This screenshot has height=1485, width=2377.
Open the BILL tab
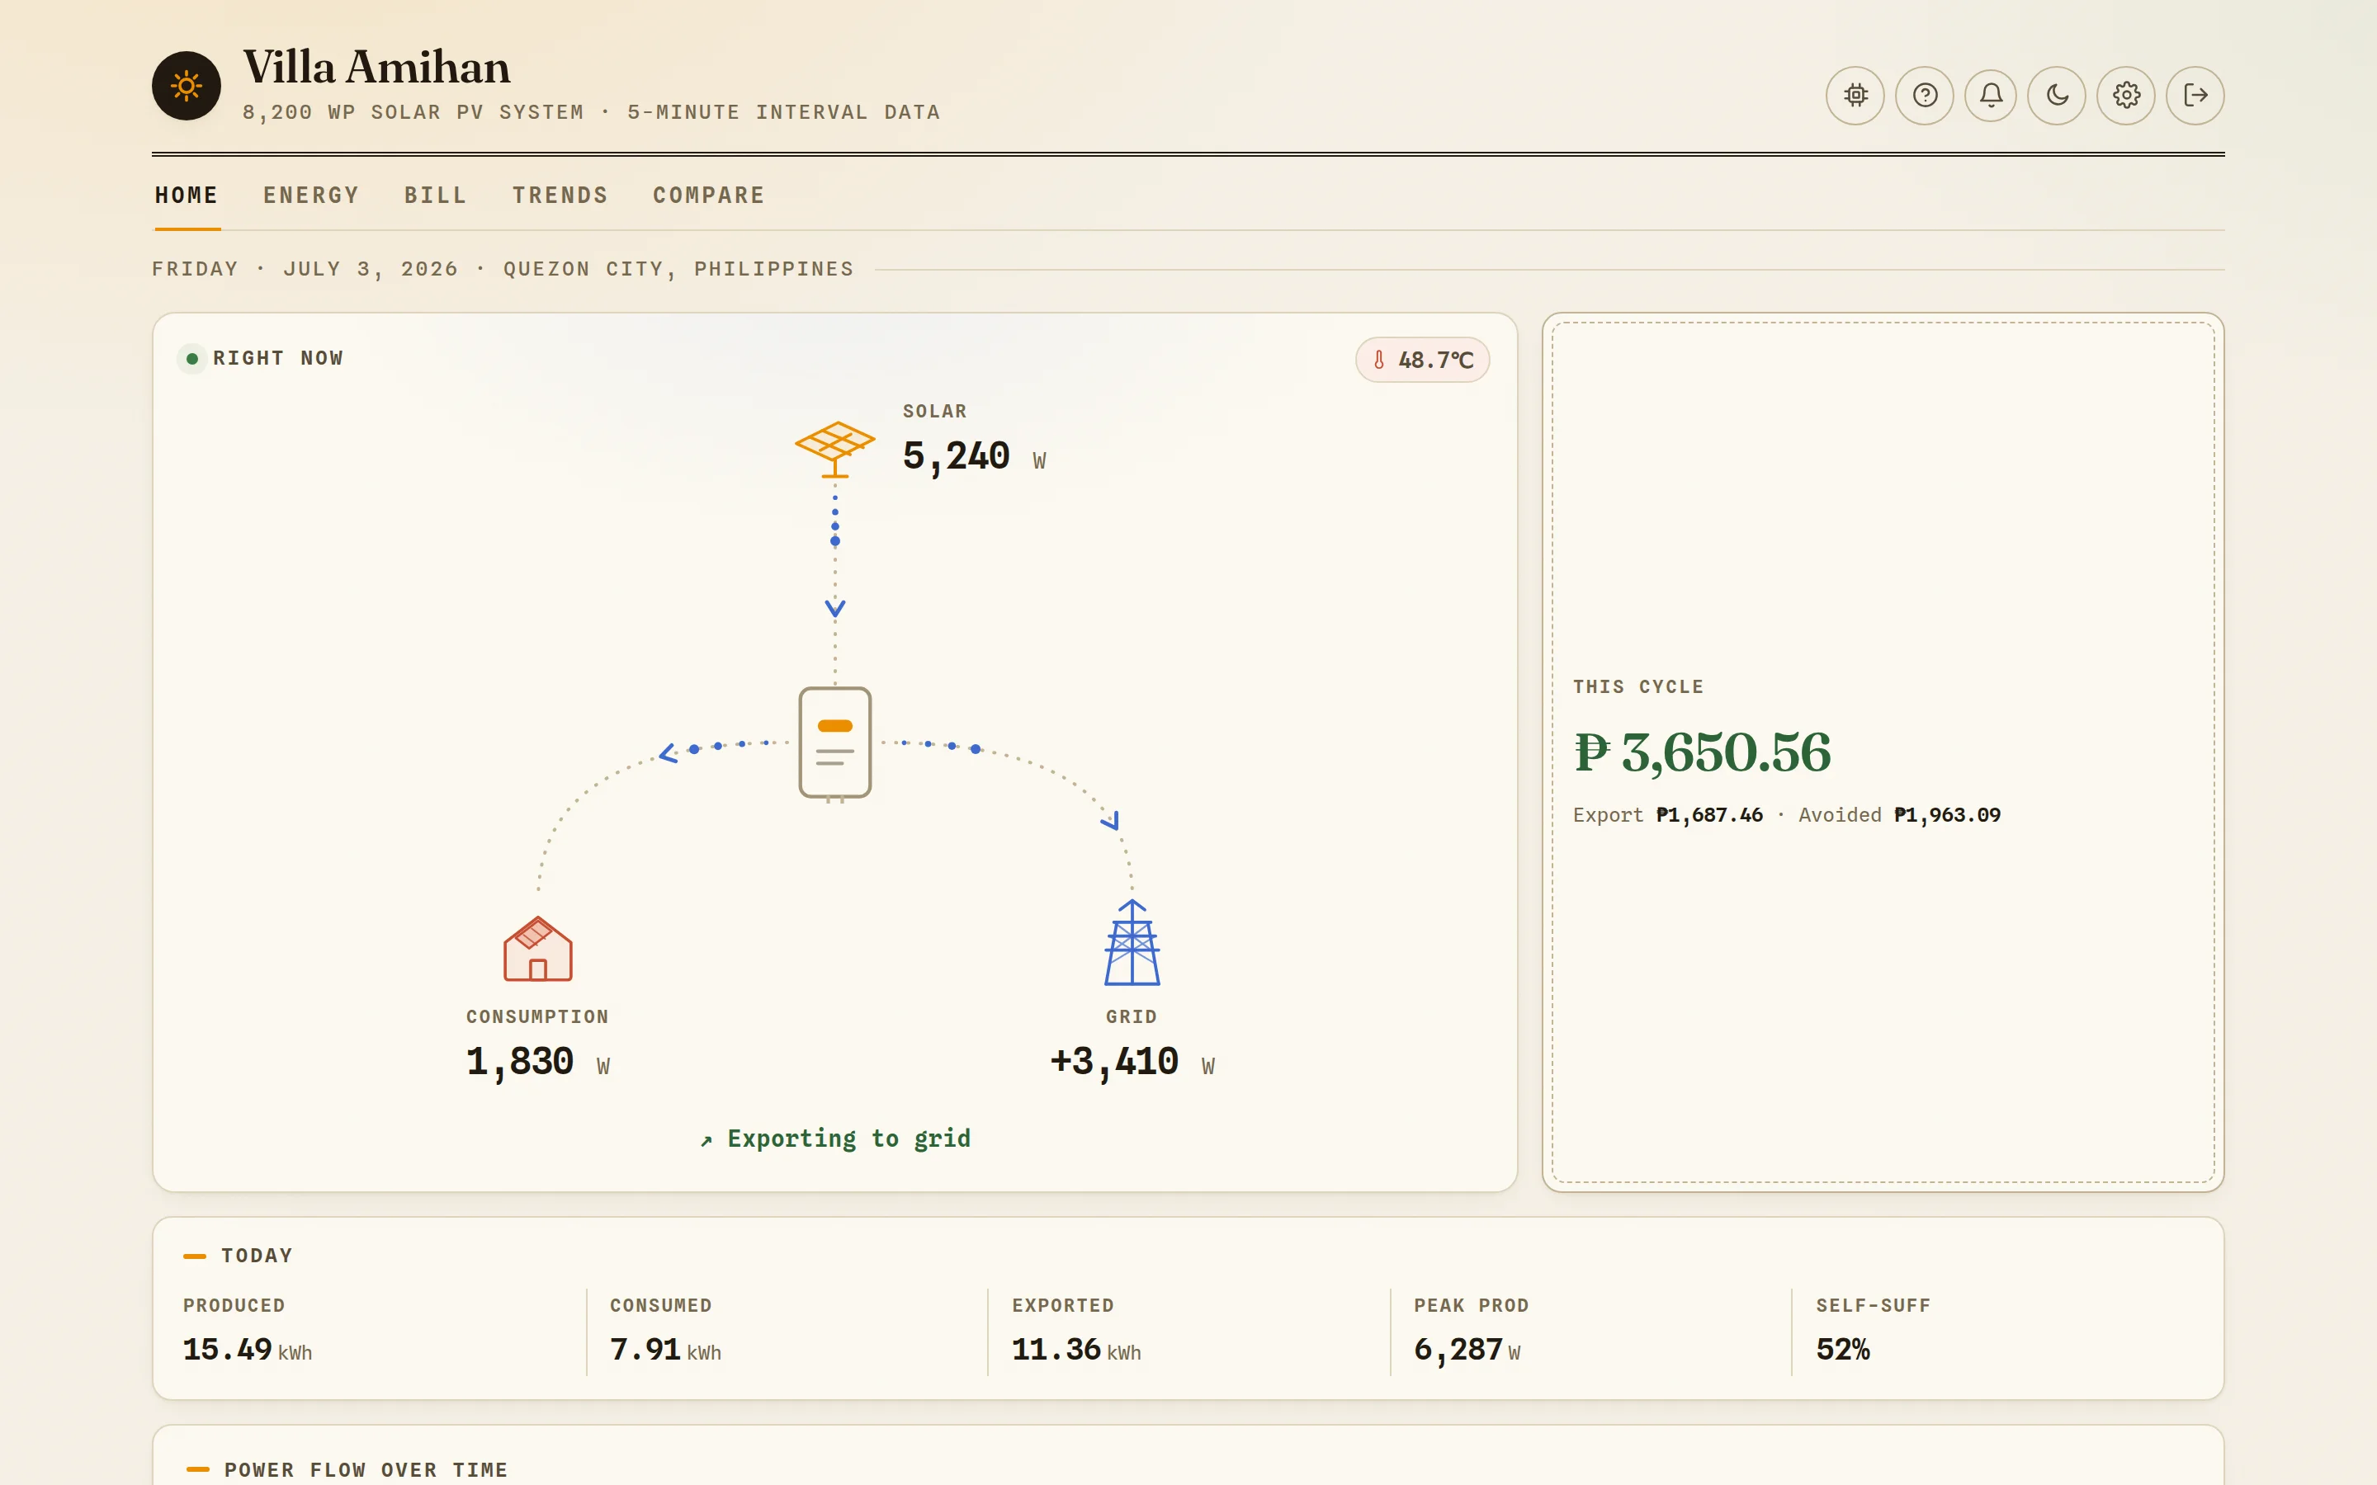click(x=436, y=196)
